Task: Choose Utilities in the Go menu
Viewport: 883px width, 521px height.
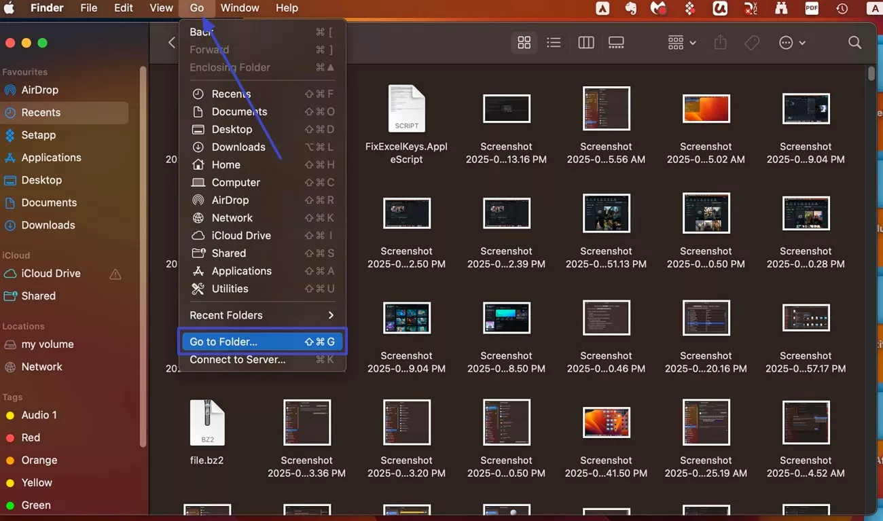Action: [230, 289]
